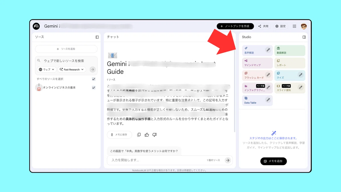Image resolution: width=341 pixels, height=192 pixels.
Task: Submit the web source search arrow
Action: click(93, 69)
